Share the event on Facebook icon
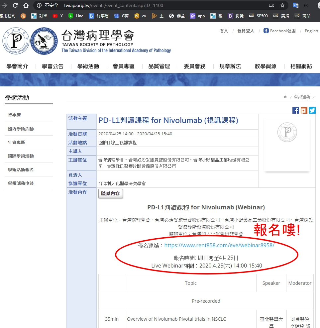Screen dimensions: 320x328 [295, 110]
